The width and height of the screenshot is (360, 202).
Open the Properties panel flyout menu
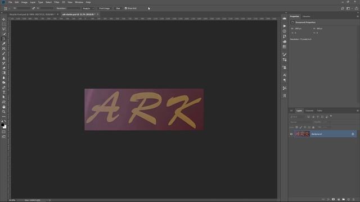click(x=358, y=16)
